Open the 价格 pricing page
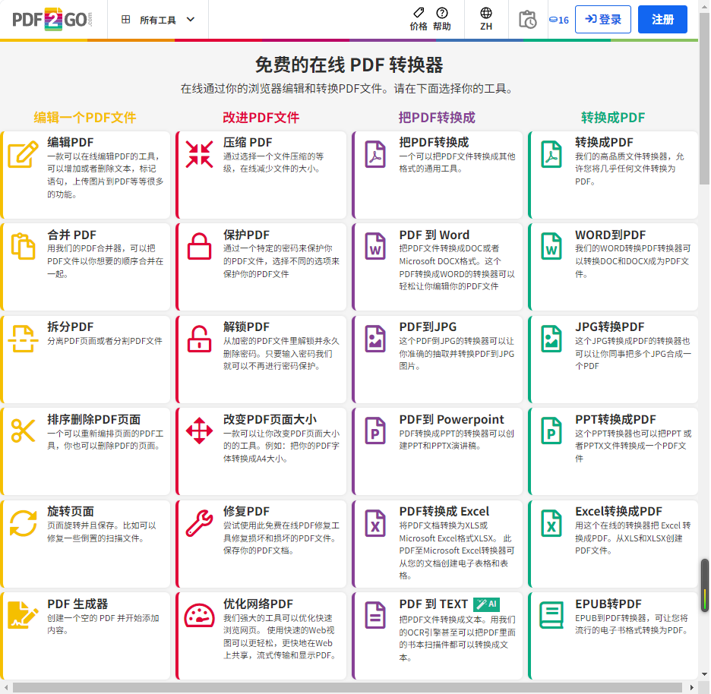This screenshot has width=711, height=694. (418, 20)
